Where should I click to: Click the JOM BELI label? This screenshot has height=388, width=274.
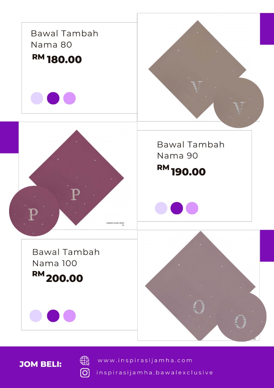coord(40,364)
